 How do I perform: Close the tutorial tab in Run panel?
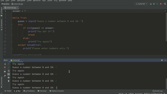point(21,60)
